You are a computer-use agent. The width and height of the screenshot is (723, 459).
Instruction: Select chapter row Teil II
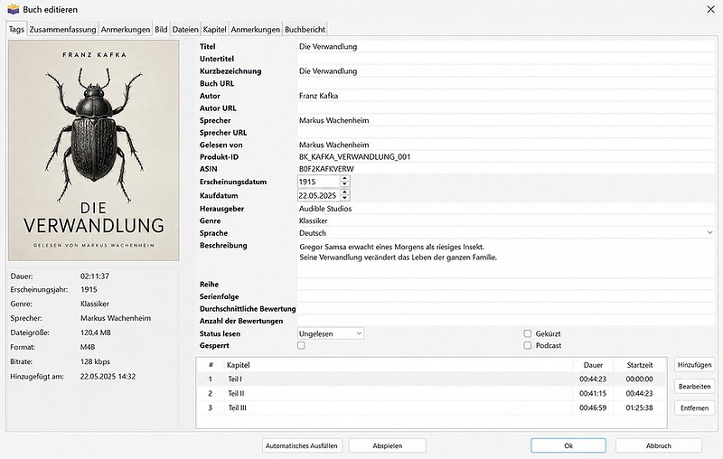[432, 394]
